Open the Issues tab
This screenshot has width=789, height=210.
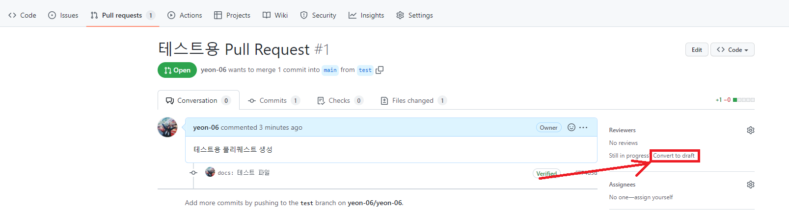(63, 15)
